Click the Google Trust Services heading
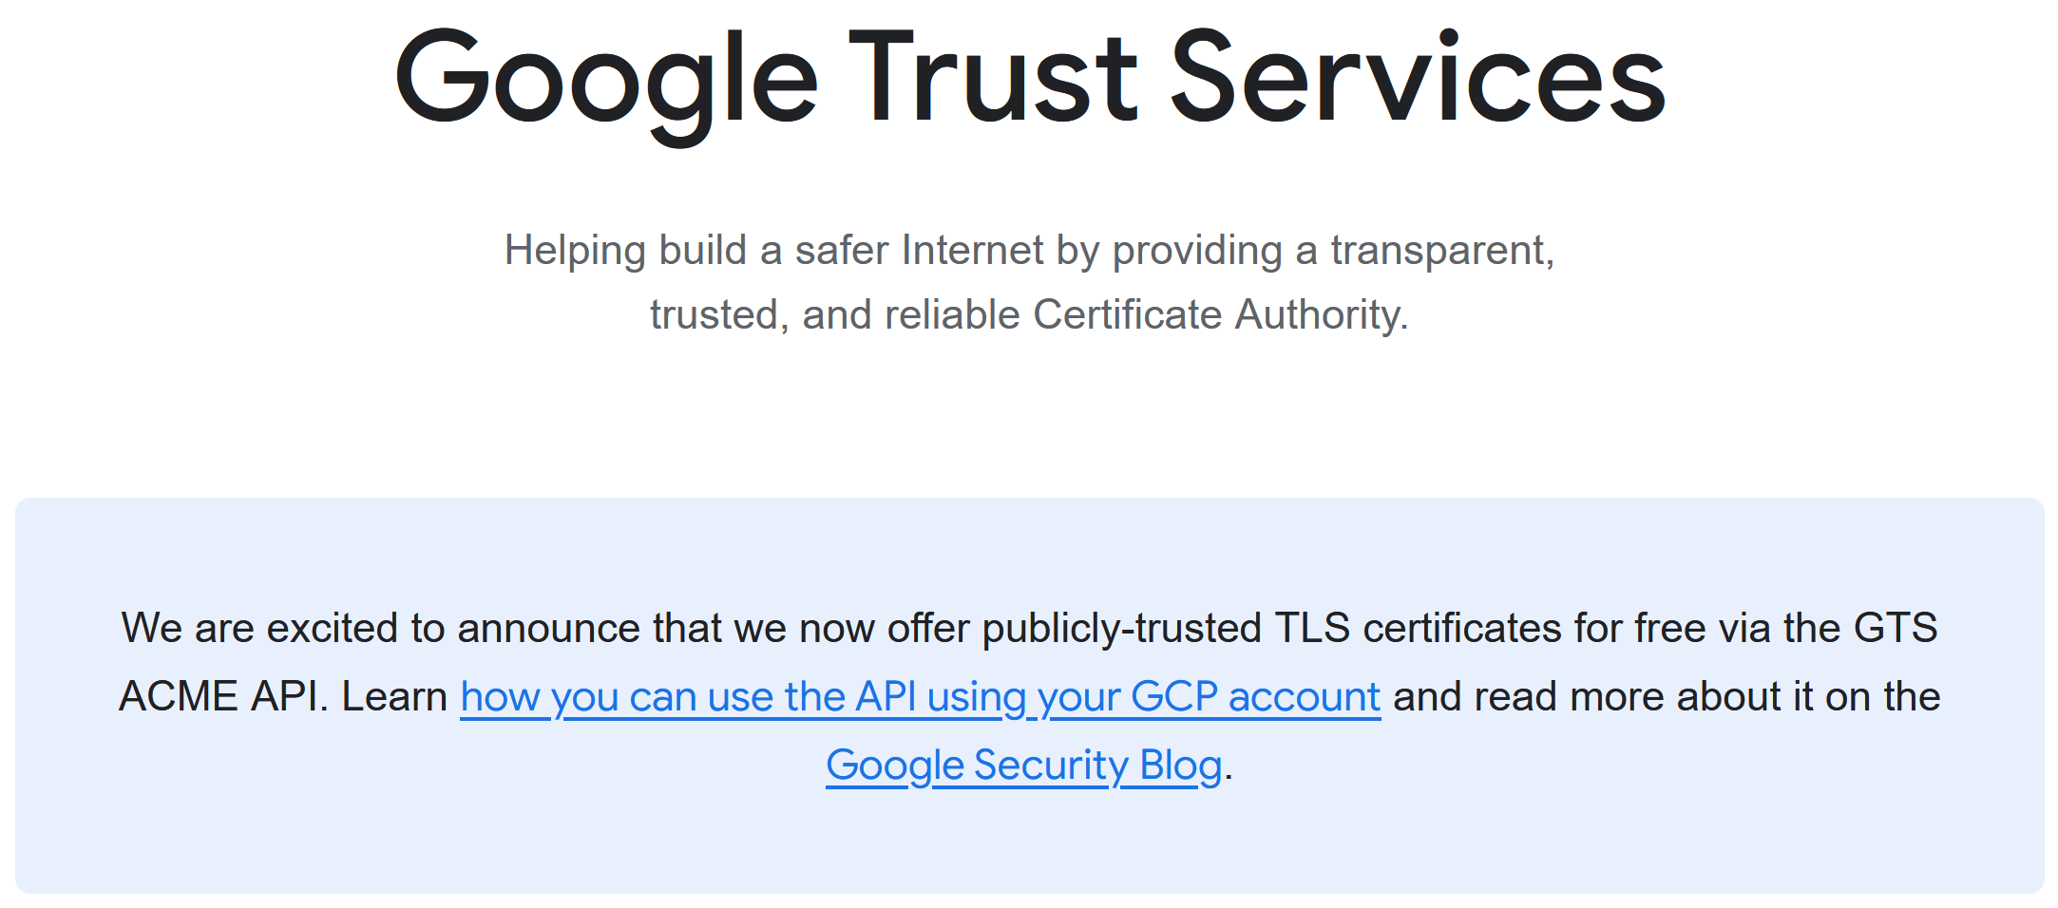 click(1030, 82)
